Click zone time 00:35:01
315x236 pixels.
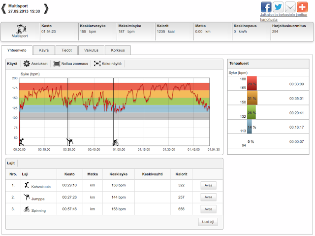296,99
